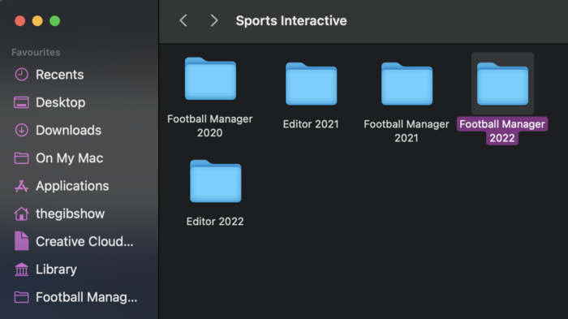Select the Football Manager 2020 folder icon
This screenshot has width=568, height=319.
pos(210,78)
